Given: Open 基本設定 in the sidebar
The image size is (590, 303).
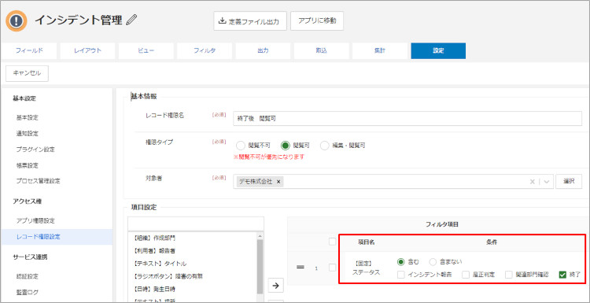Looking at the screenshot, I should [27, 118].
